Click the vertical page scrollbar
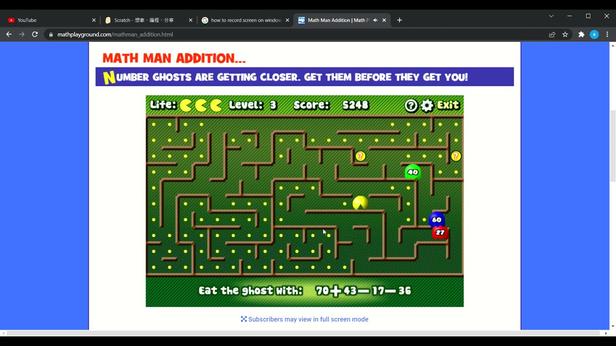The width and height of the screenshot is (616, 346). coord(612,146)
